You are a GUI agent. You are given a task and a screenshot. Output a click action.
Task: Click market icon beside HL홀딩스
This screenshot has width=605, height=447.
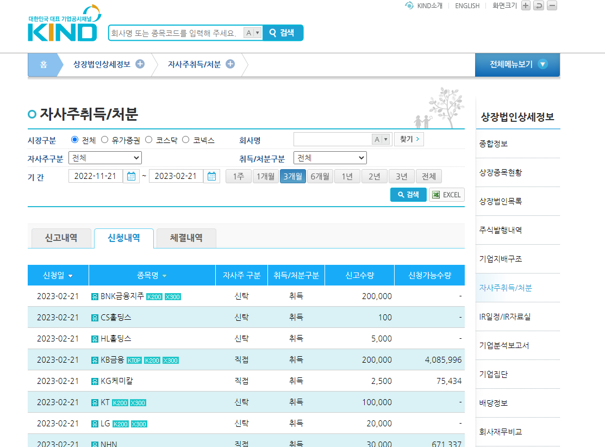click(95, 339)
